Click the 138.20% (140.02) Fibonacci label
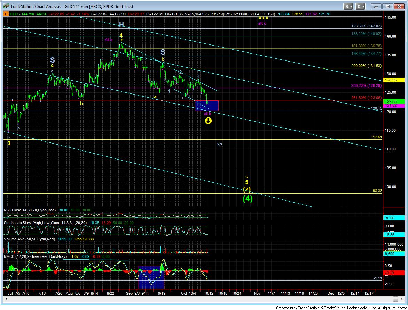The height and width of the screenshot is (310, 408). [x=366, y=34]
